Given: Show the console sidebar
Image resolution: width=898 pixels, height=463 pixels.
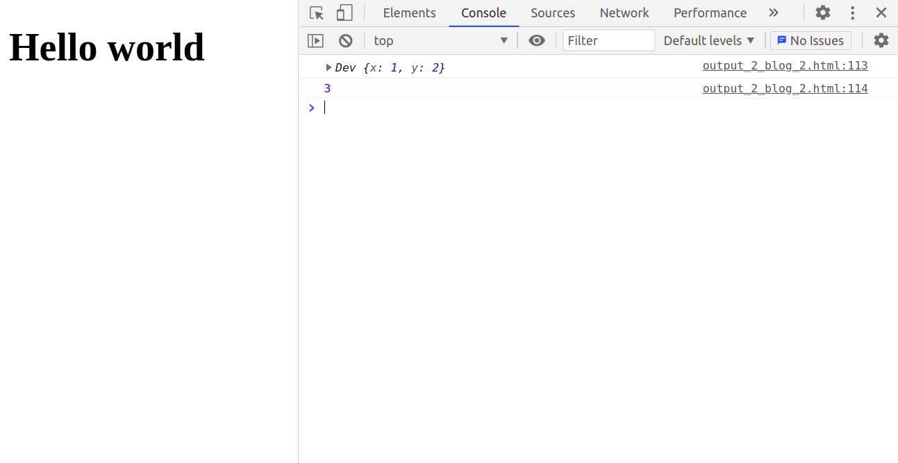Looking at the screenshot, I should (x=315, y=41).
